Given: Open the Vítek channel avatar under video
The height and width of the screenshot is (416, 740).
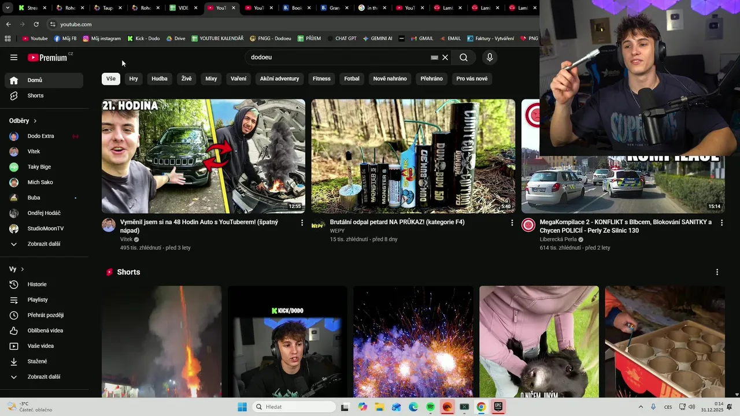Looking at the screenshot, I should 109,225.
